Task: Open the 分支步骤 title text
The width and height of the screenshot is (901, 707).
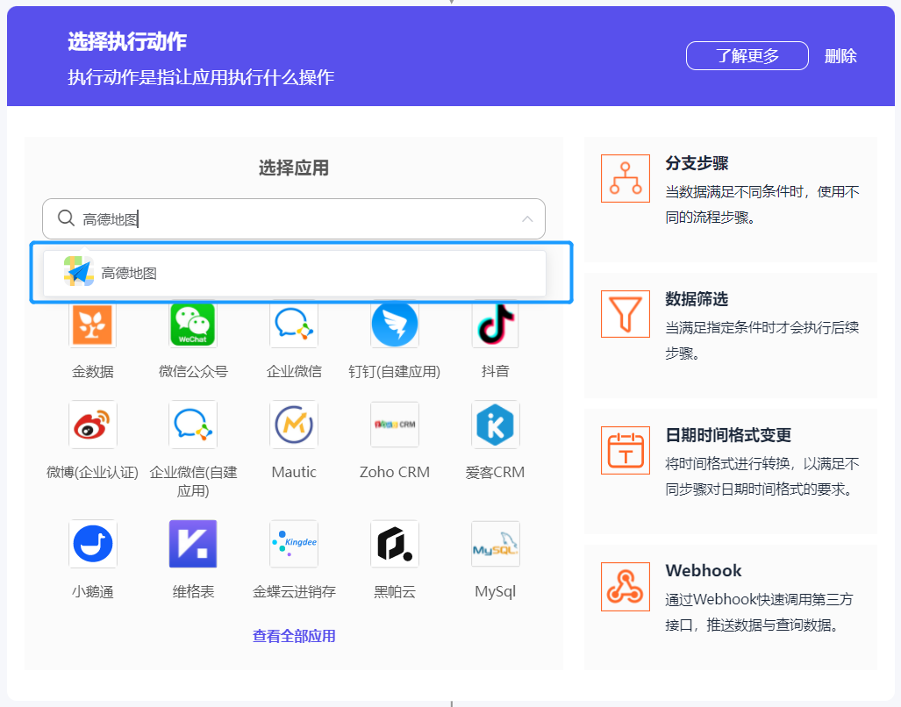Action: 697,163
